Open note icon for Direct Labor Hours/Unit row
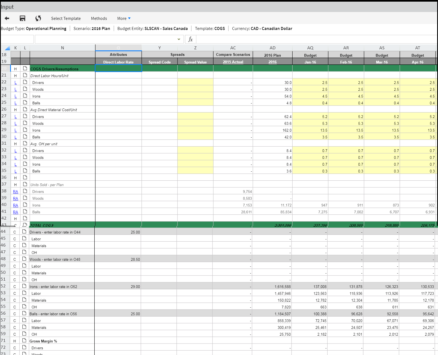The image size is (438, 355). (x=25, y=75)
